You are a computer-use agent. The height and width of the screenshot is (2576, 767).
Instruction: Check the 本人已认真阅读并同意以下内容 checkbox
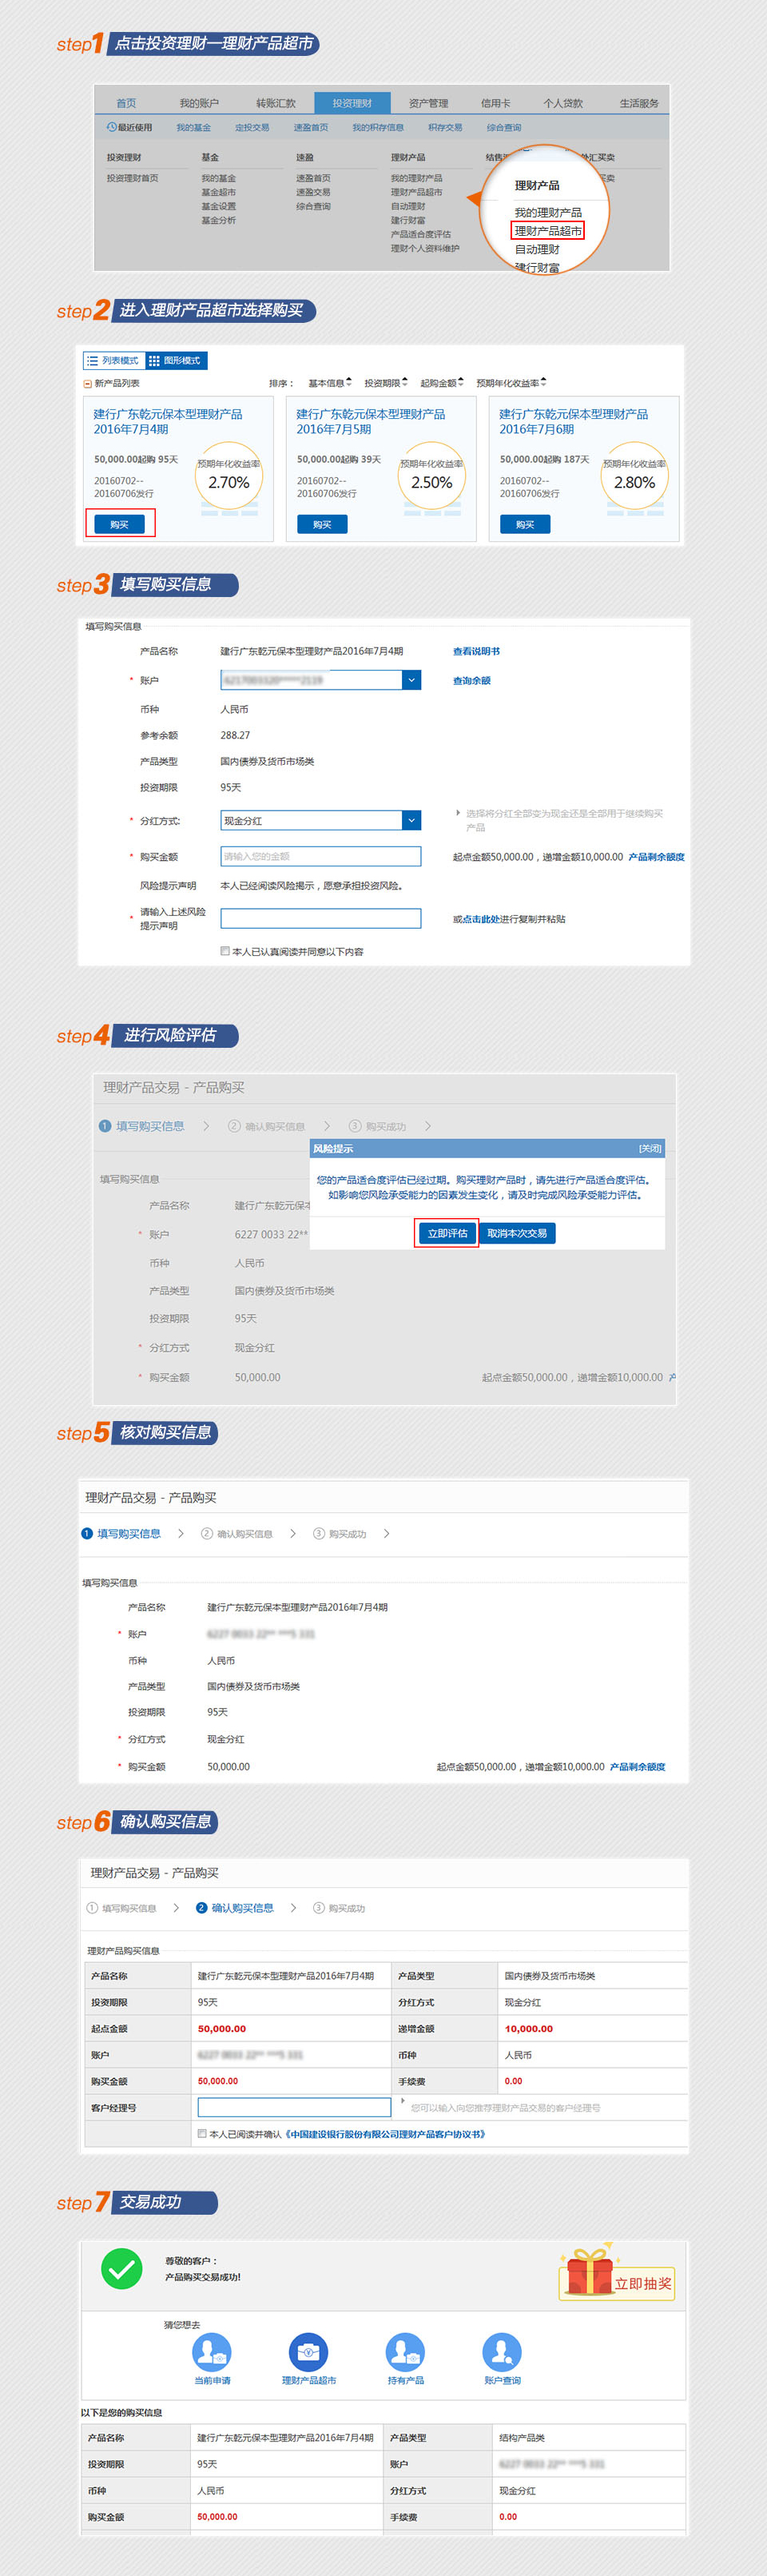[225, 951]
